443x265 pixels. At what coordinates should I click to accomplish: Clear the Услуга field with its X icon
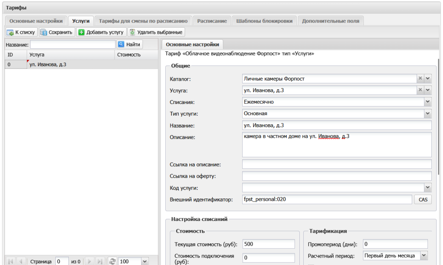tap(420, 90)
